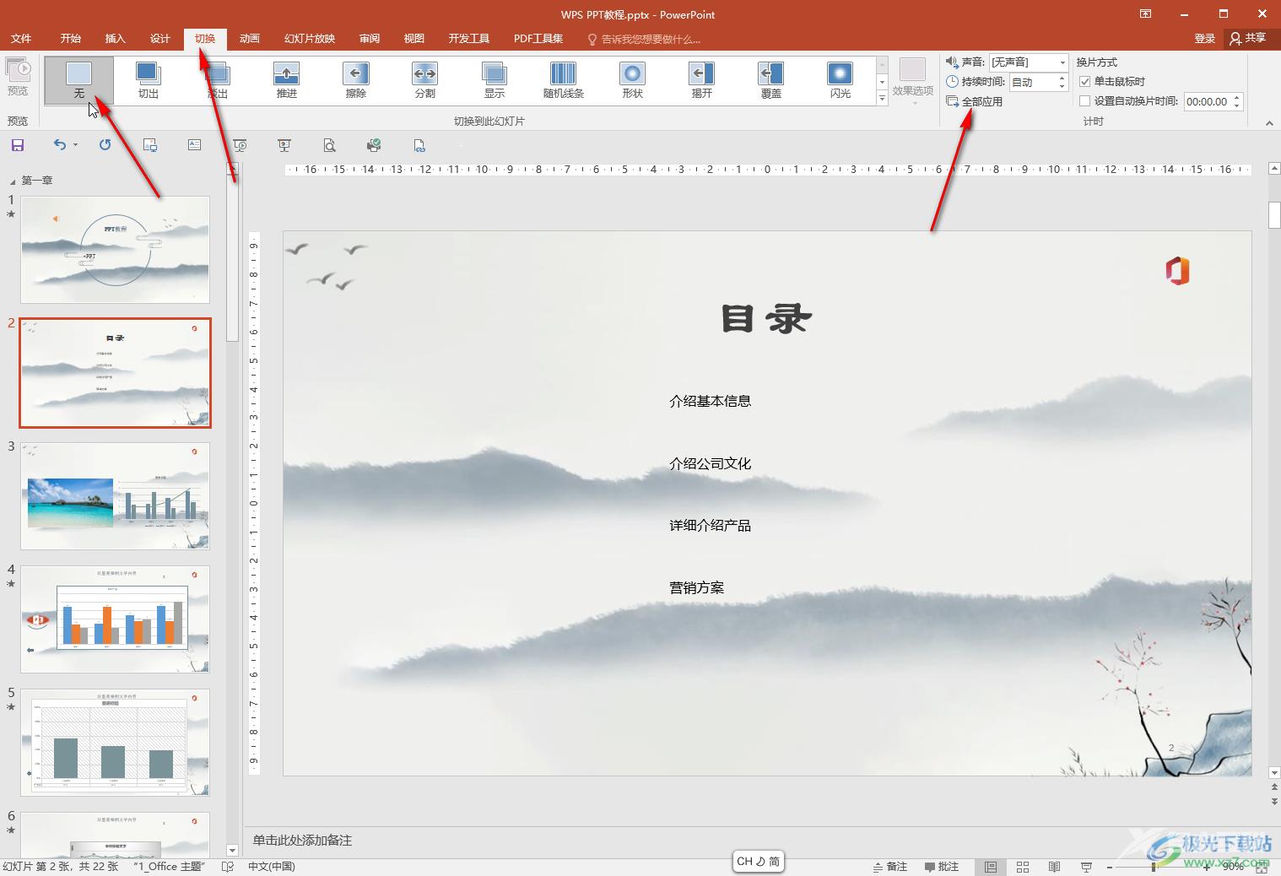The height and width of the screenshot is (876, 1281).
Task: Switch to the 动画 tab
Action: point(249,39)
